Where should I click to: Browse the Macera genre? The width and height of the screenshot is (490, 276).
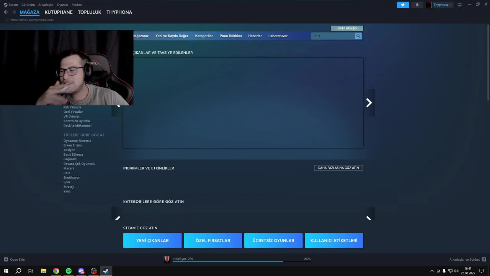[69, 168]
